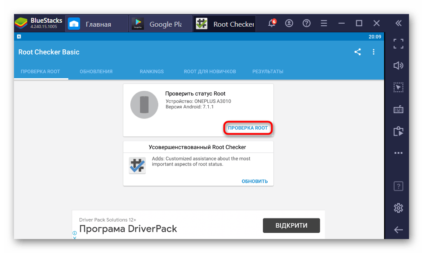The width and height of the screenshot is (423, 253).
Task: Open the BlueStacks account profile icon
Action: pos(289,23)
